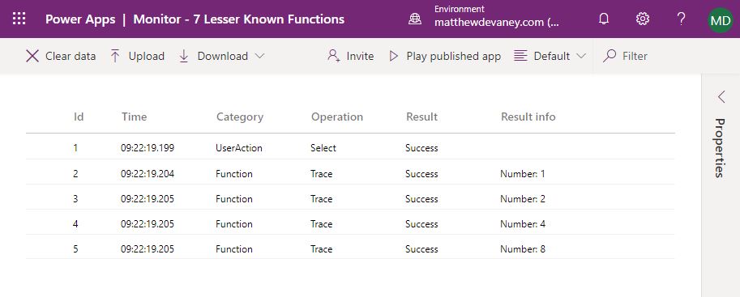
Task: Select the trace row Number: 8
Action: pos(350,248)
